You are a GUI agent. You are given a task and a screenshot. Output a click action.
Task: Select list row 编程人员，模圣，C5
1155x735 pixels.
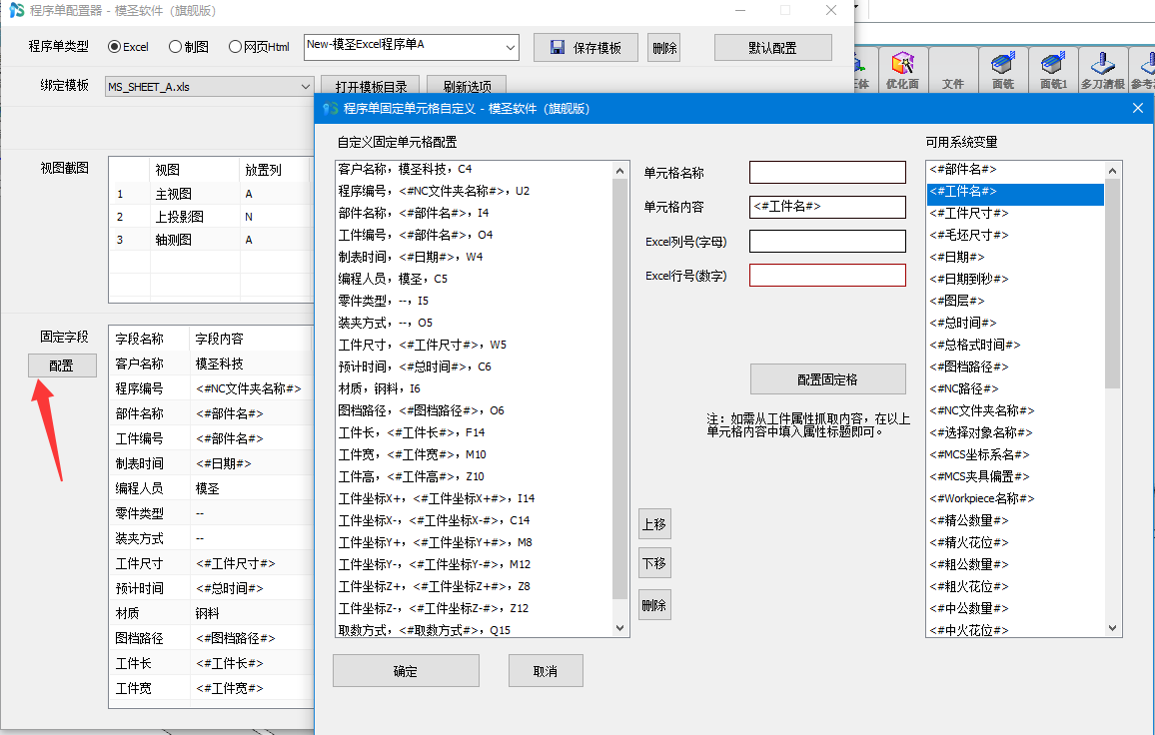474,279
